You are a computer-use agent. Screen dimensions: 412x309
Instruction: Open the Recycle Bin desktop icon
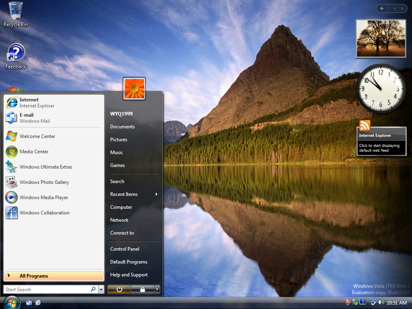[15, 14]
